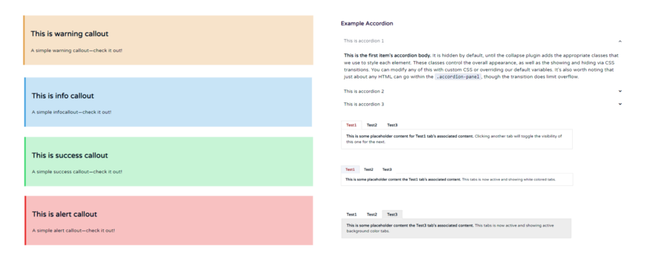Screen dimensions: 659x264
Task: Switch to Test2 above the gray content panel
Action: pos(372,214)
